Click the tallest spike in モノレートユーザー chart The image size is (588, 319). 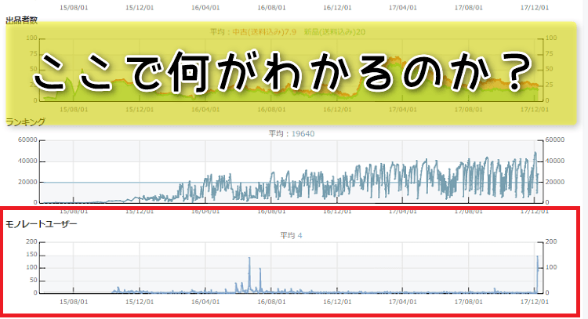[x=249, y=260]
